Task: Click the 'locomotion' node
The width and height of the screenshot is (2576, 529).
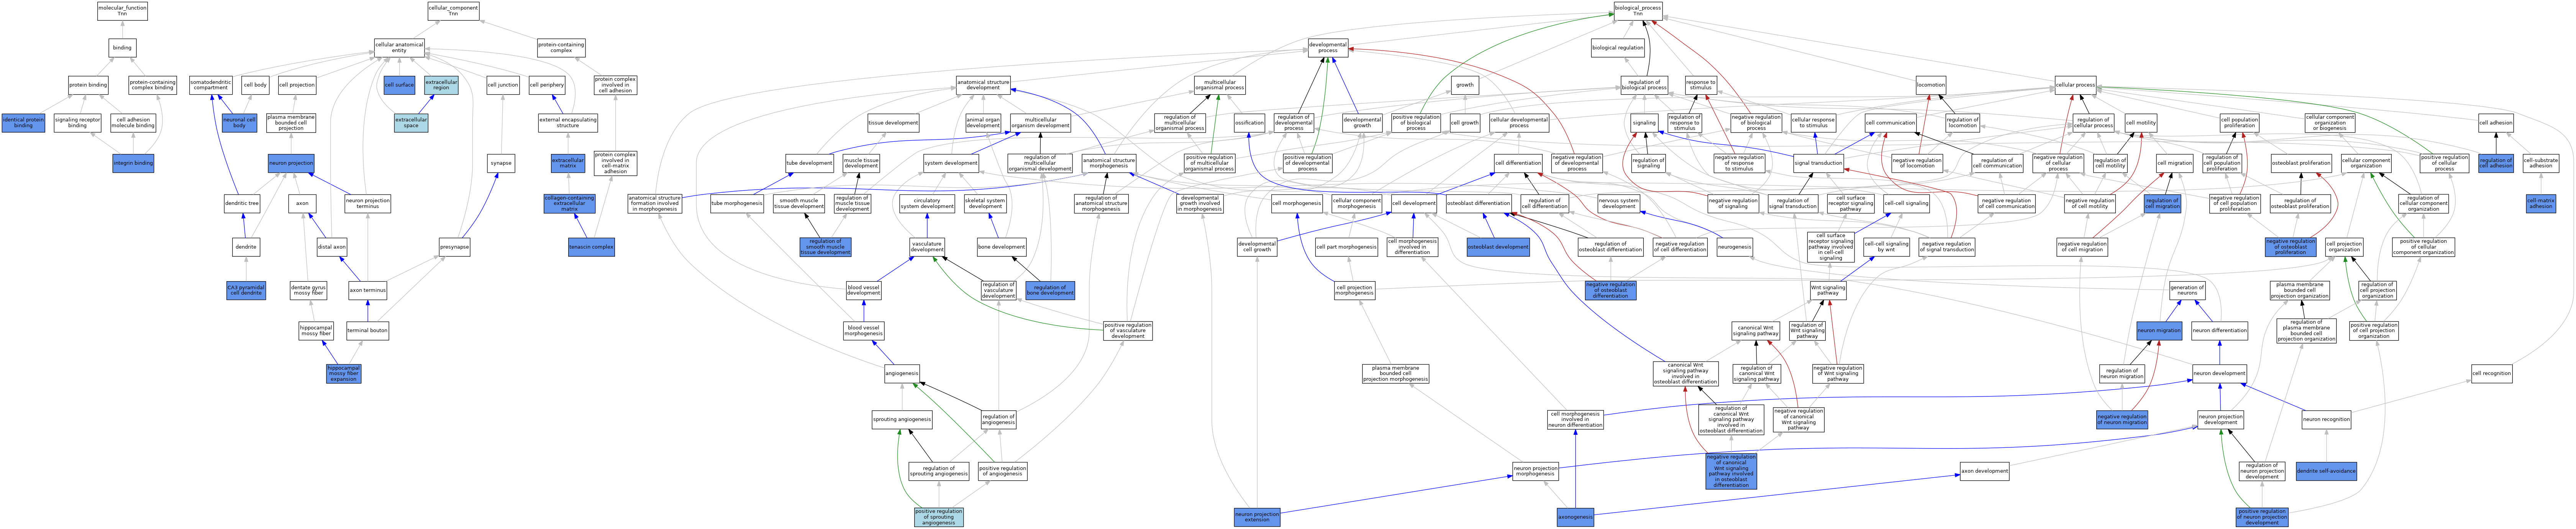Action: point(1931,85)
